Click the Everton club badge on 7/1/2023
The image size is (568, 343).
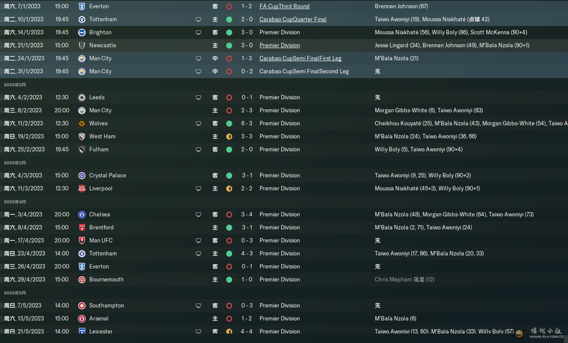click(x=82, y=7)
